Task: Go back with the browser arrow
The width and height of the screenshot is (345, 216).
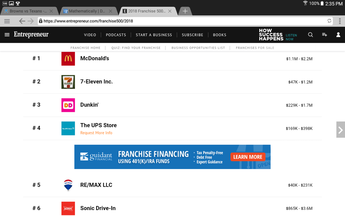Action: [22, 21]
